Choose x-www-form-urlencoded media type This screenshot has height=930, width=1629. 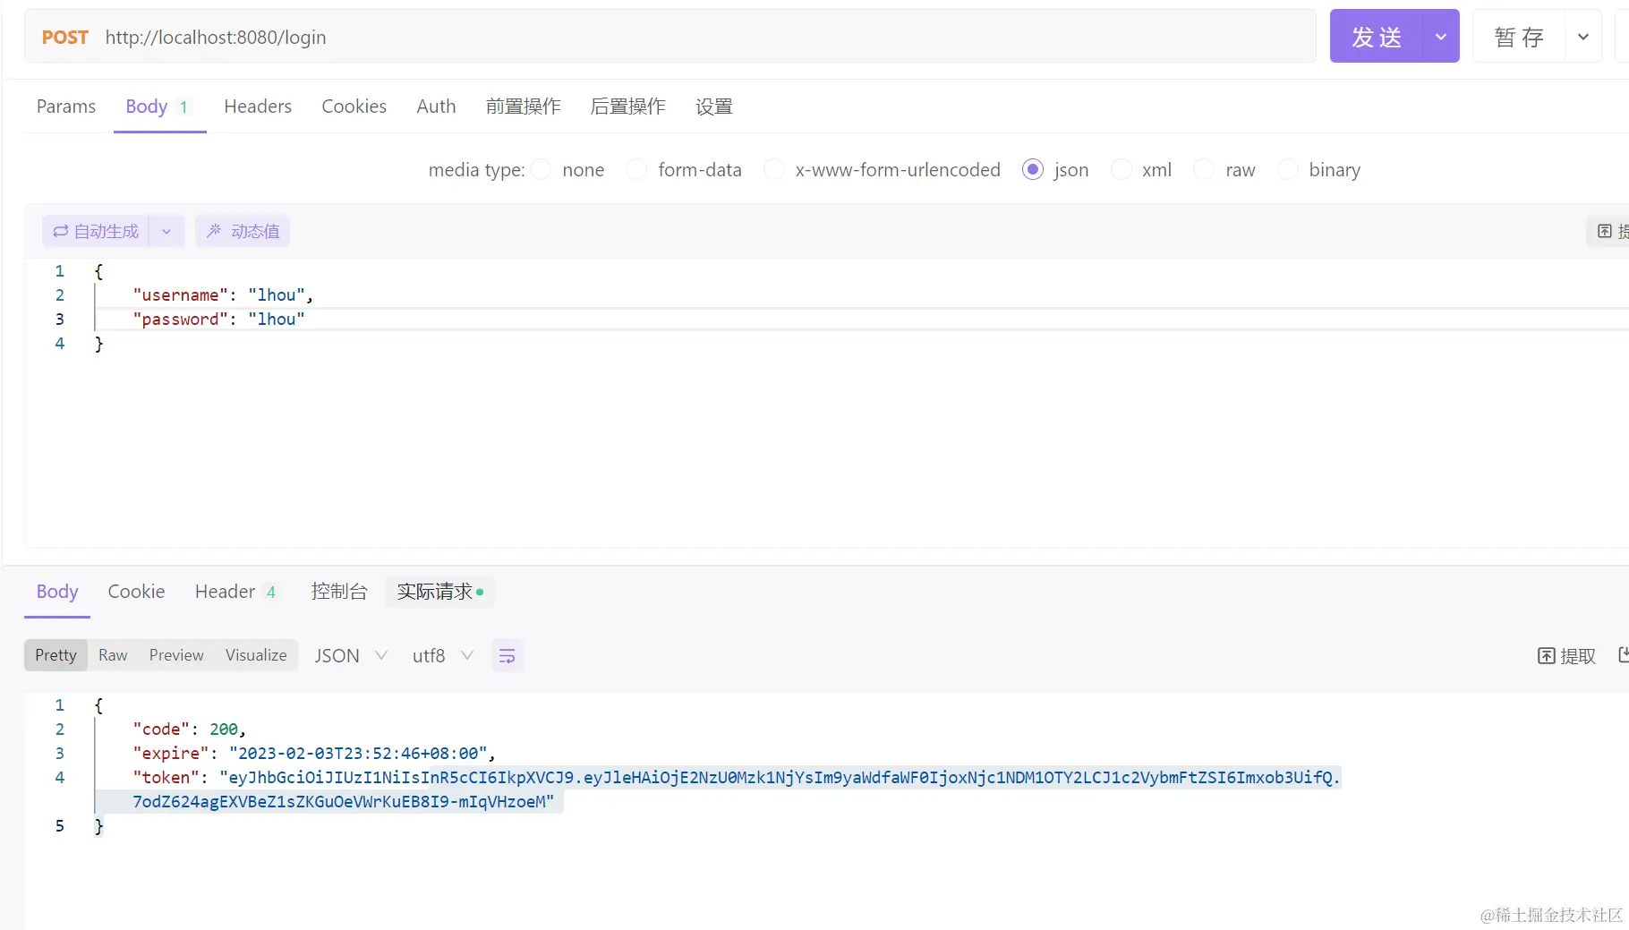774,169
